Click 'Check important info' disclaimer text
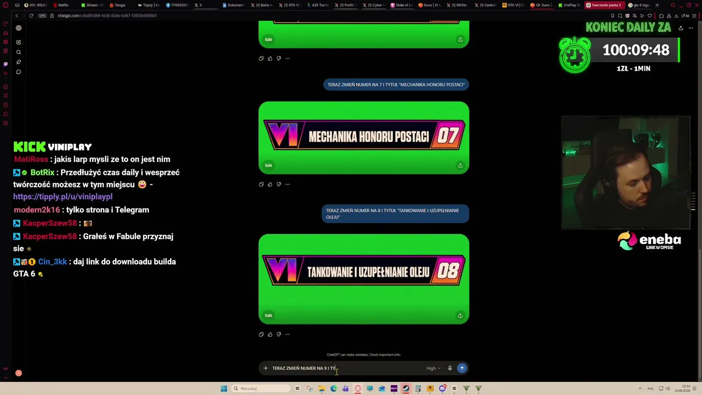 [x=385, y=355]
